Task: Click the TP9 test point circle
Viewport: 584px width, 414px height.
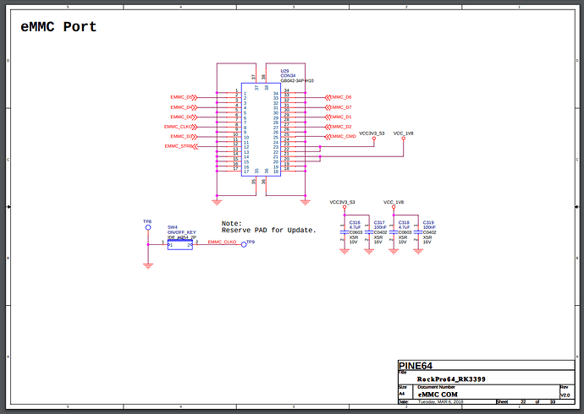Action: pos(244,244)
